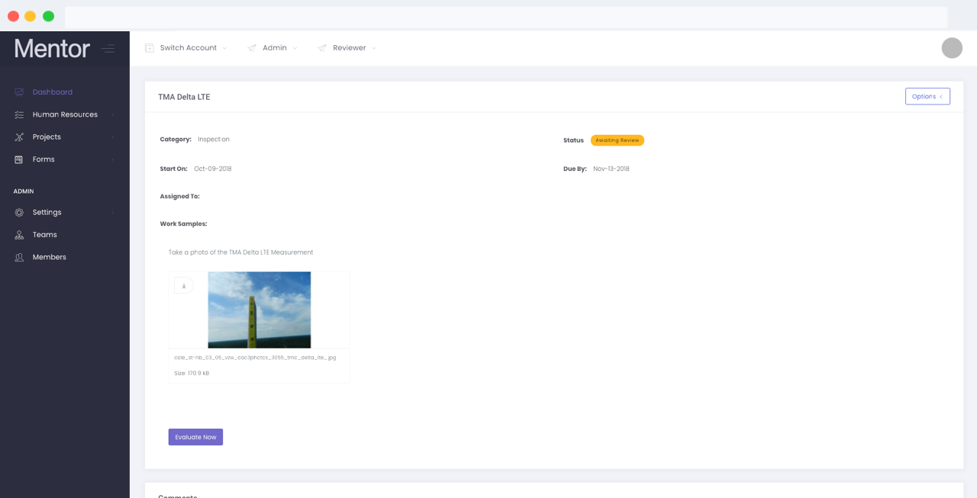Click the ADMIN section heading in sidebar
The image size is (977, 498).
[24, 191]
